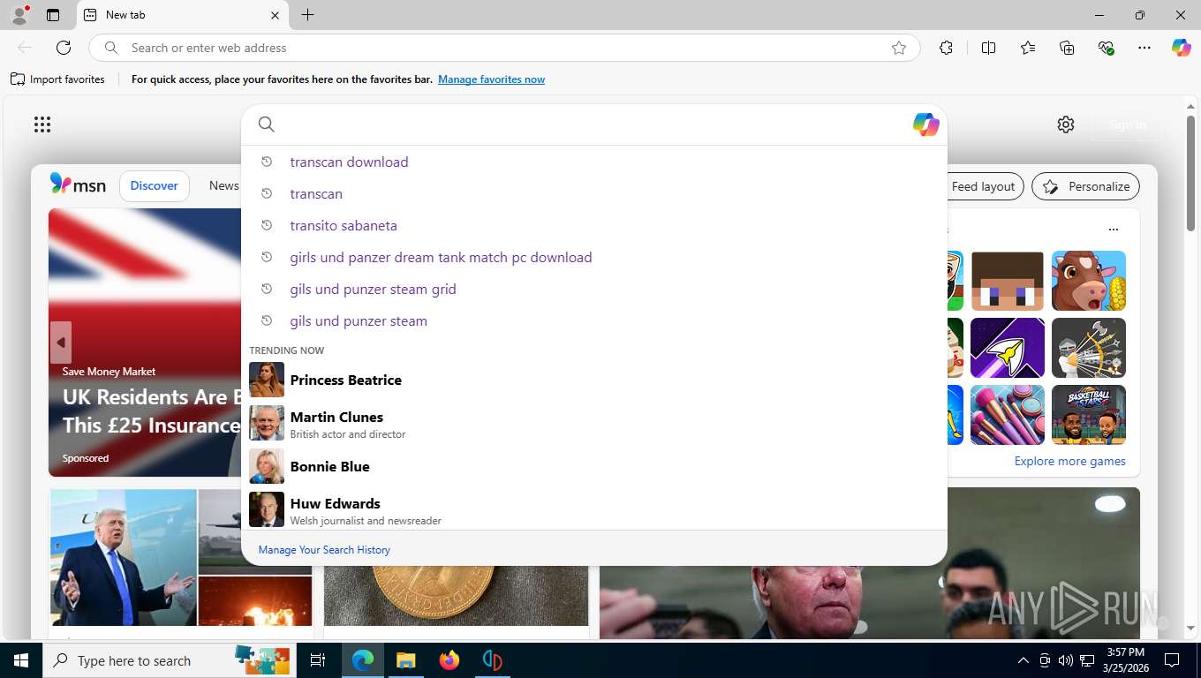The height and width of the screenshot is (678, 1201).
Task: Open the cow with corn game
Action: (1089, 281)
